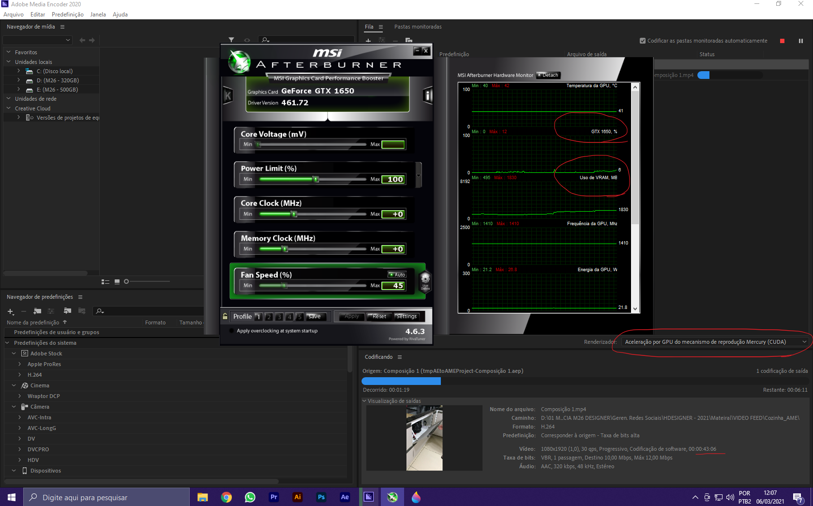The image size is (813, 506).
Task: Open Navegador de predefinições panel menu icon
Action: [x=80, y=297]
